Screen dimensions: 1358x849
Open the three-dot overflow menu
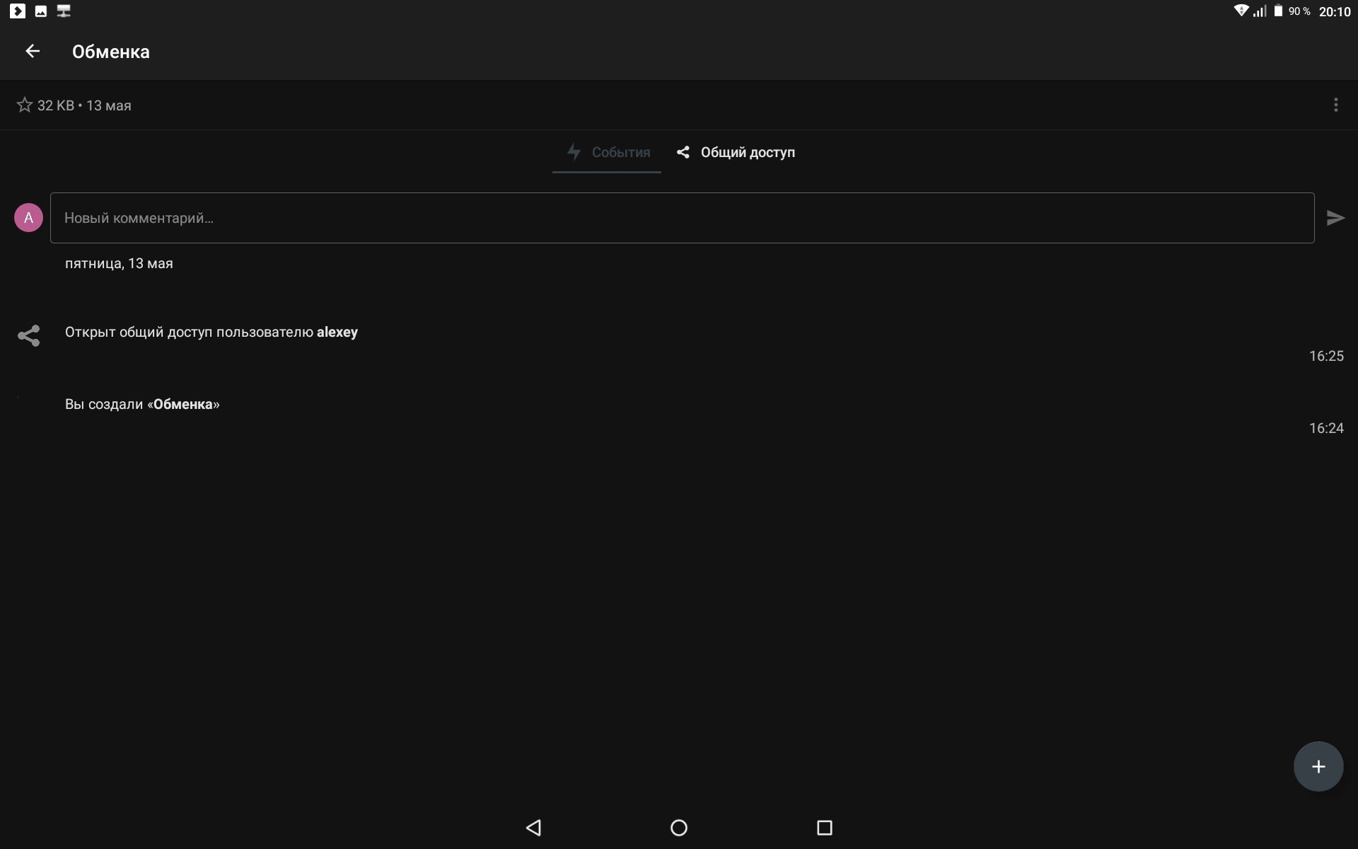(x=1335, y=105)
